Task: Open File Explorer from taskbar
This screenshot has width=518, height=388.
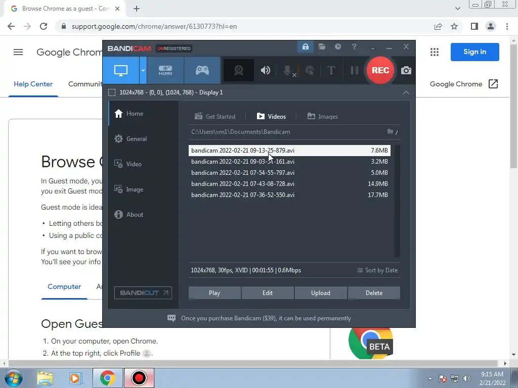Action: 45,378
